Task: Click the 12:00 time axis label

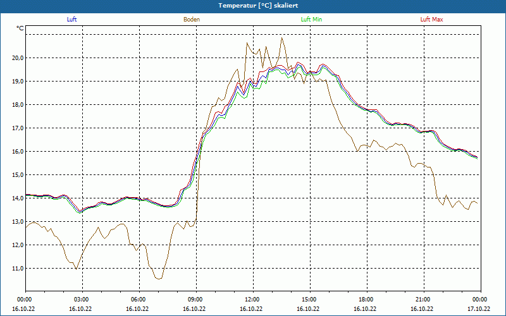Action: 253,300
